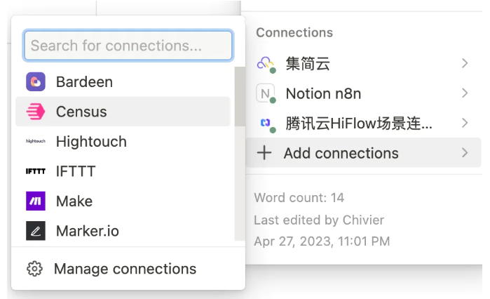Click the Notion n8n N icon
490x299 pixels.
[x=266, y=93]
